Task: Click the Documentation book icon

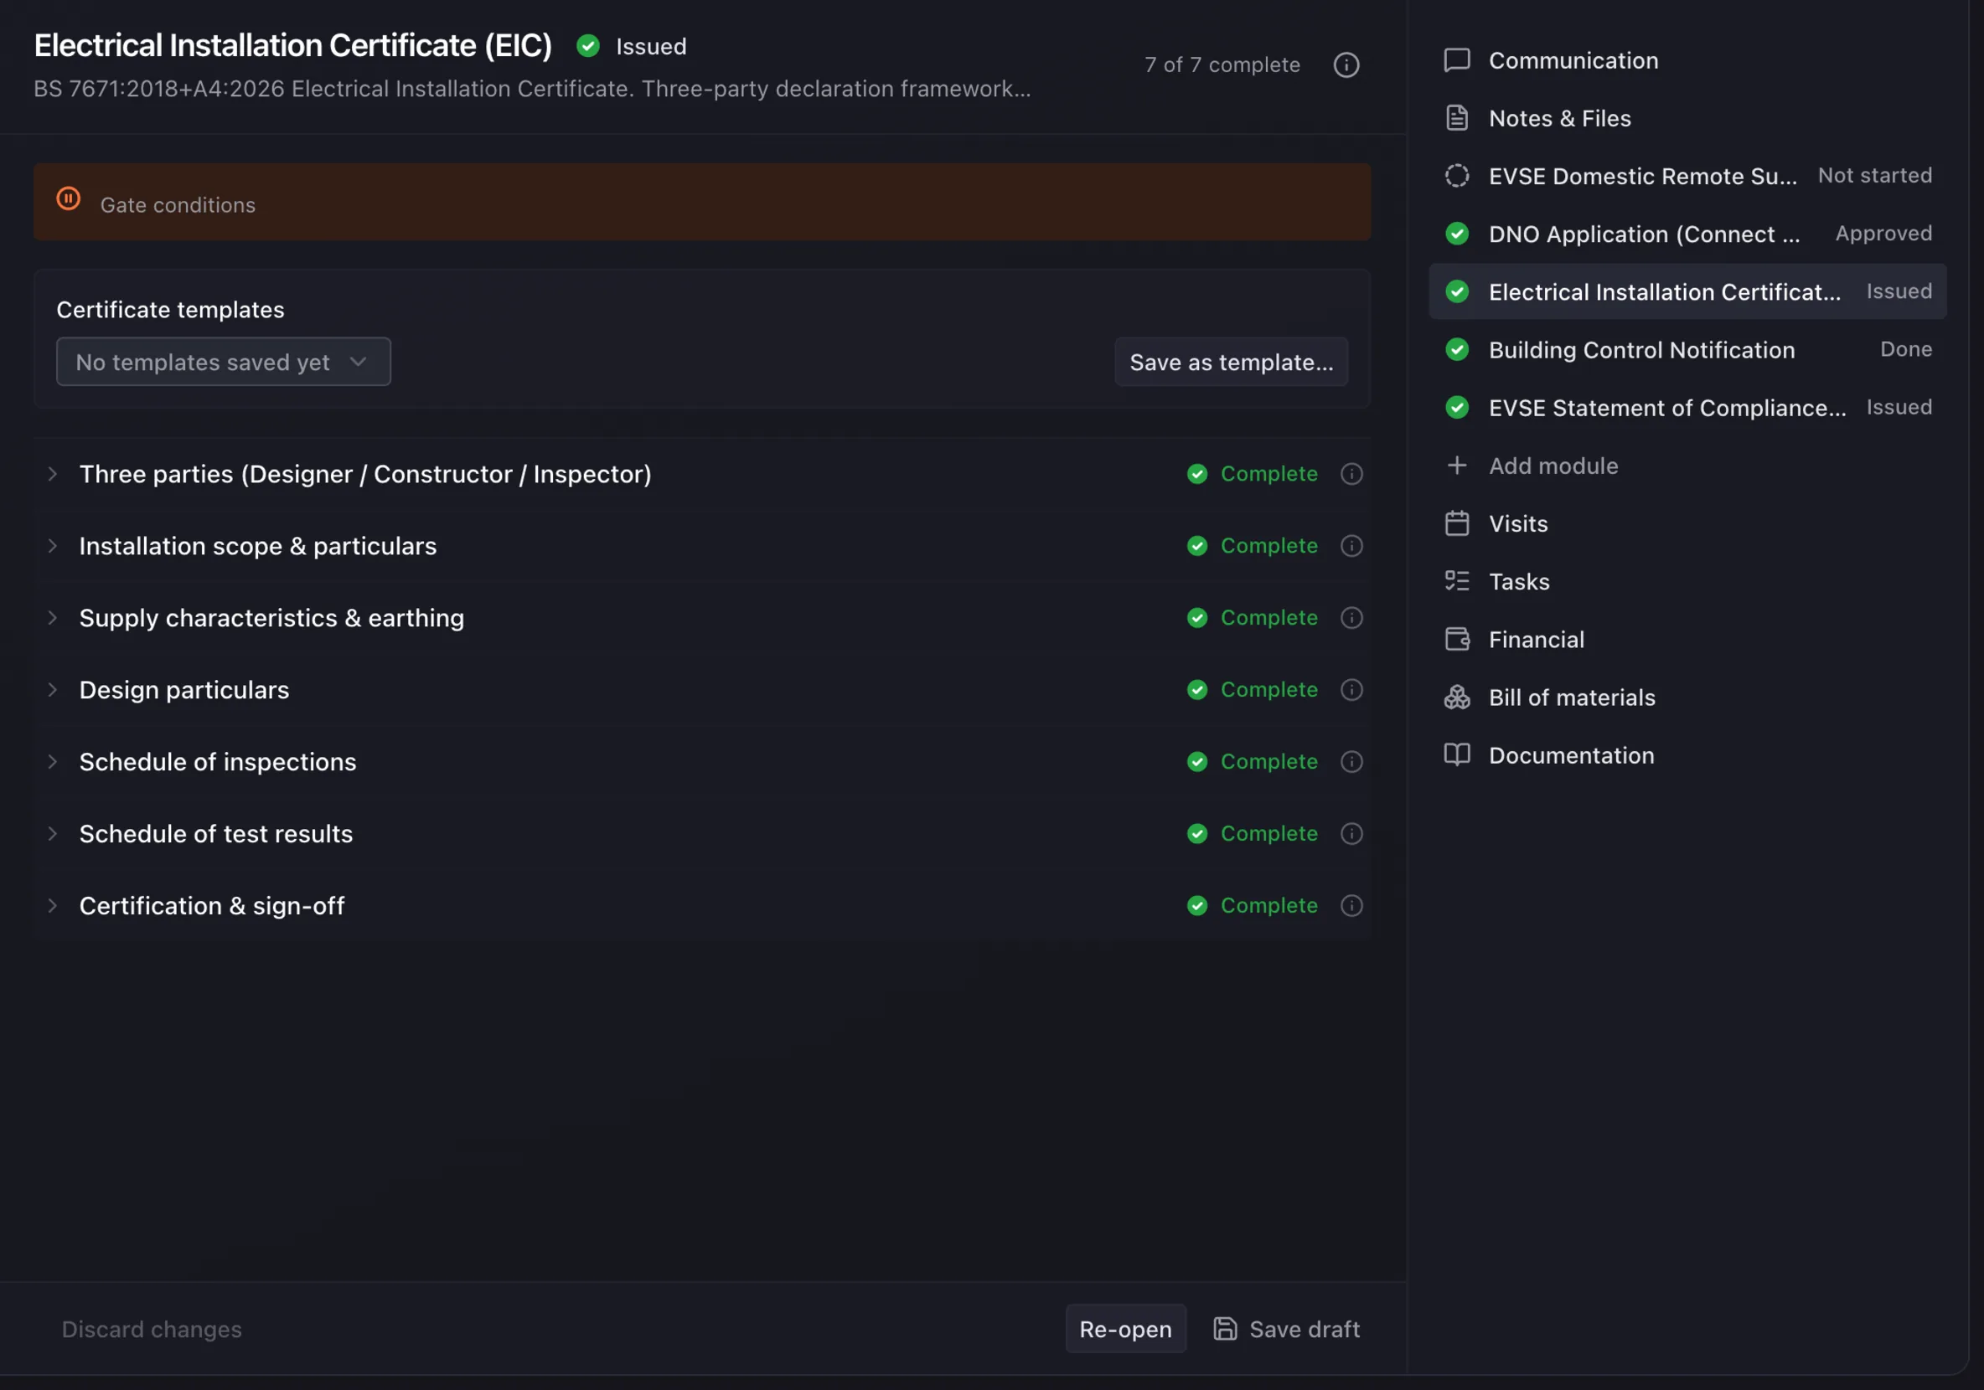Action: 1457,754
